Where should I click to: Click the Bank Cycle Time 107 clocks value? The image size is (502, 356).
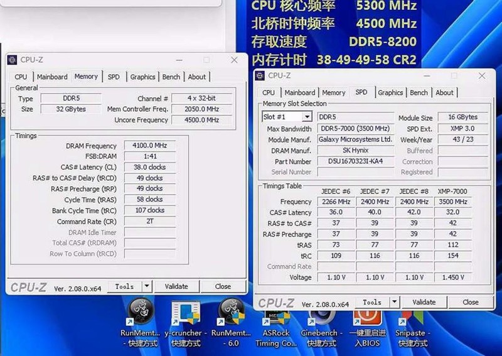(x=150, y=210)
